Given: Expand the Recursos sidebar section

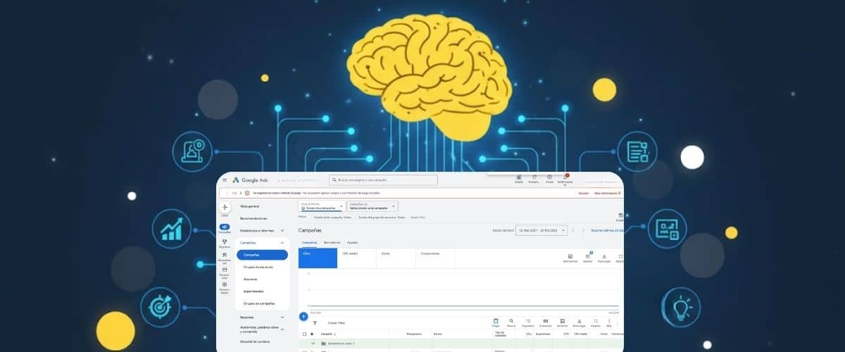Looking at the screenshot, I should (x=282, y=318).
